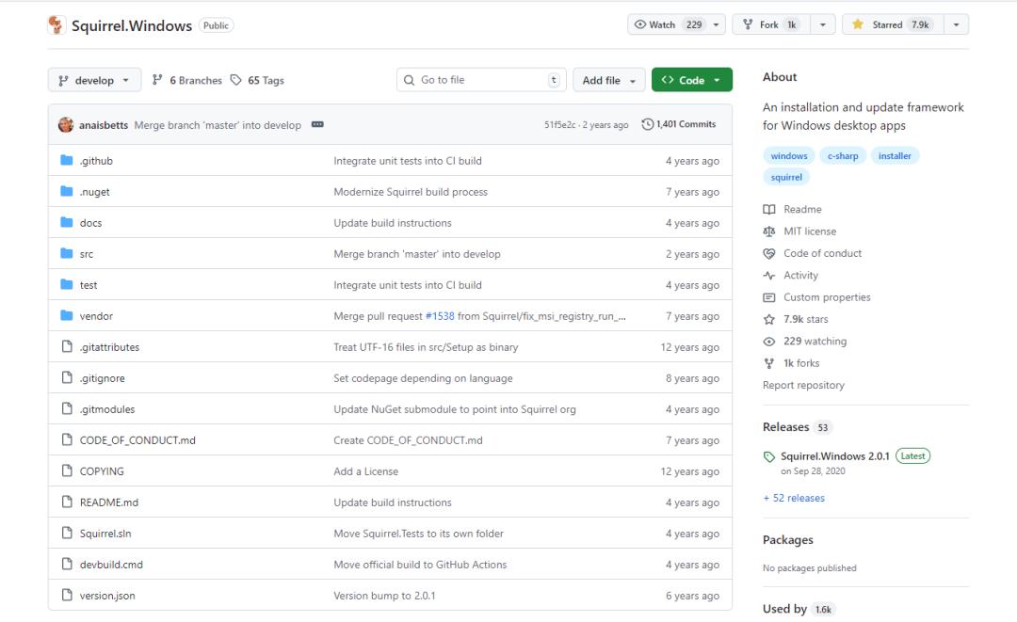Open the Add file dropdown
Screen dimensions: 1017x622
609,80
